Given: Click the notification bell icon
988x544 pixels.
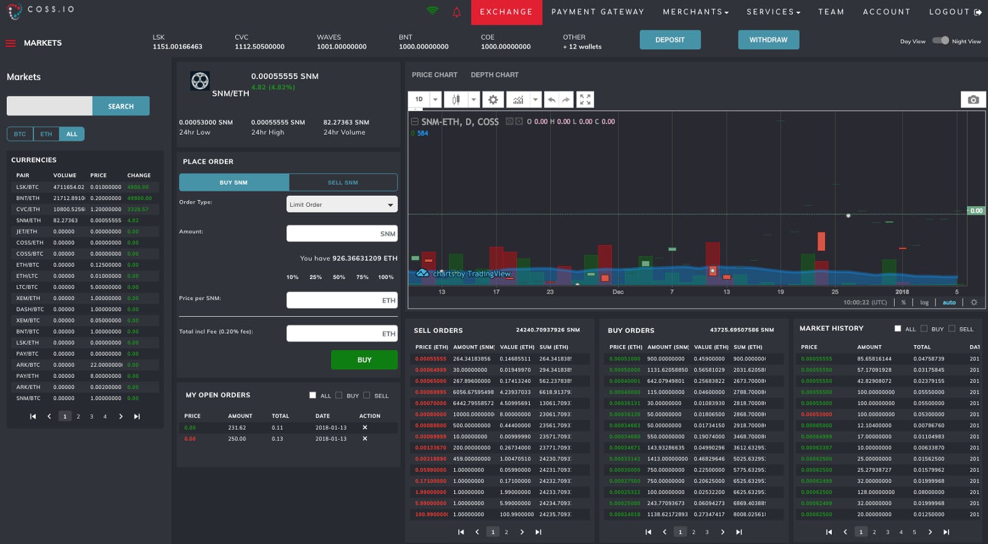Looking at the screenshot, I should [x=457, y=12].
